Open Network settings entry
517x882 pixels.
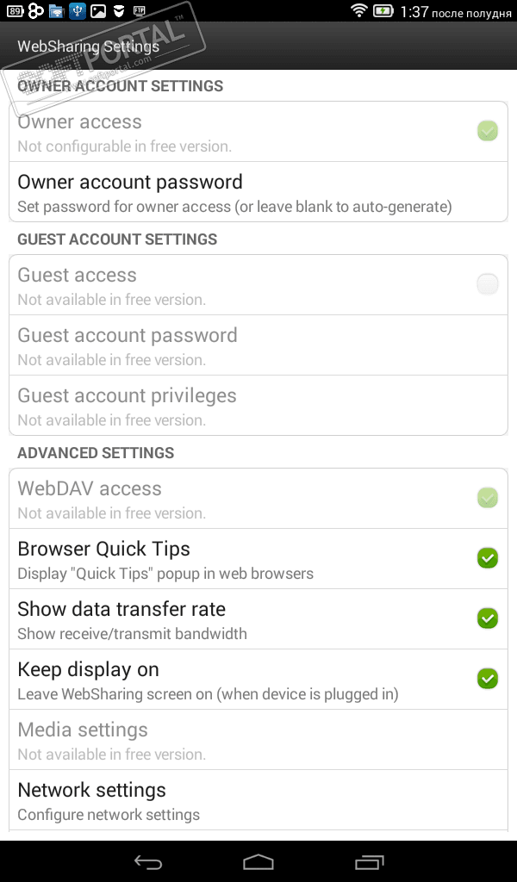coord(258,800)
